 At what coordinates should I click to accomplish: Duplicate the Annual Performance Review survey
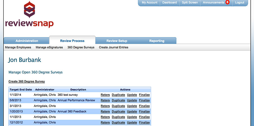point(118,100)
